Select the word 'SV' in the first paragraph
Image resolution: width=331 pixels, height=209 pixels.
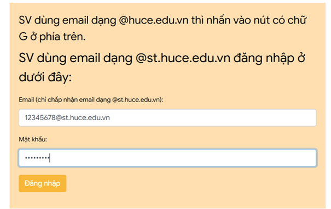[x=25, y=20]
